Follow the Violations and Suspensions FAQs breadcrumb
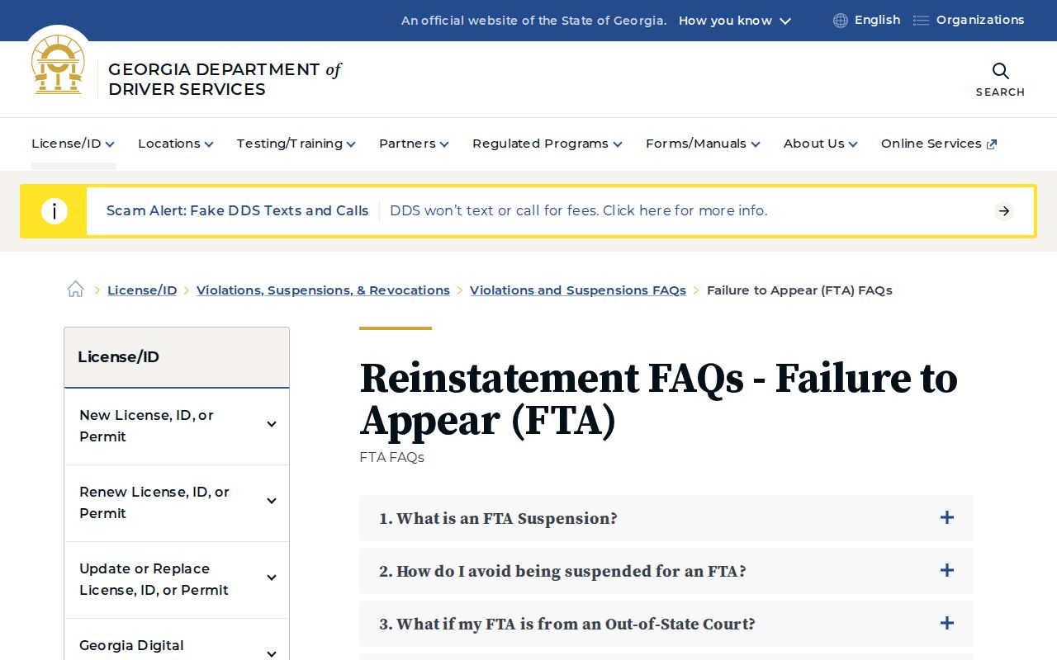The image size is (1057, 660). click(578, 290)
